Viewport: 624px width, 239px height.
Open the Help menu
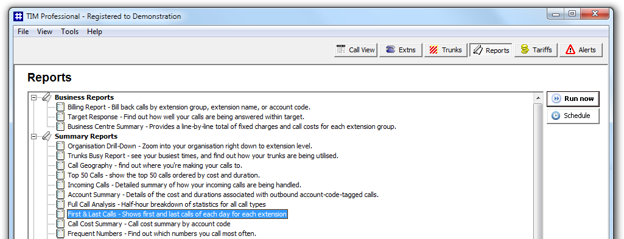[x=95, y=32]
